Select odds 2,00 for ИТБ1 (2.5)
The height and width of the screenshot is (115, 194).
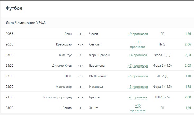(188, 97)
